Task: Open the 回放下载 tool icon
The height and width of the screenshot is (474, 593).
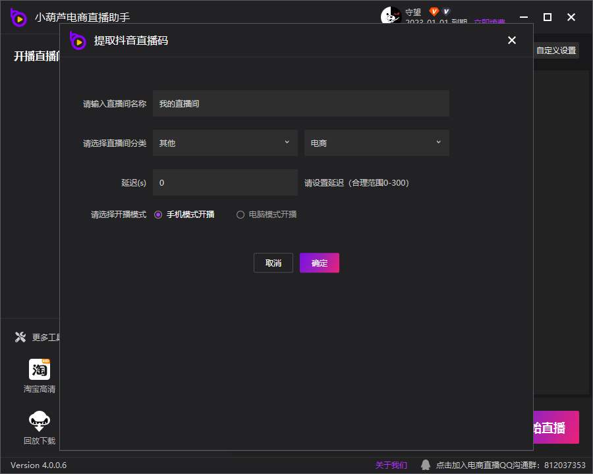Action: (40, 421)
